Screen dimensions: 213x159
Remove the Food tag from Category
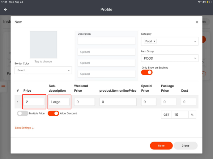pos(155,41)
